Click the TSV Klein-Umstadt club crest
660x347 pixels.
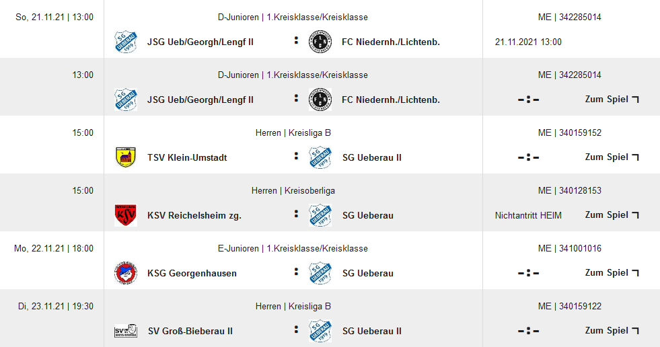[125, 157]
